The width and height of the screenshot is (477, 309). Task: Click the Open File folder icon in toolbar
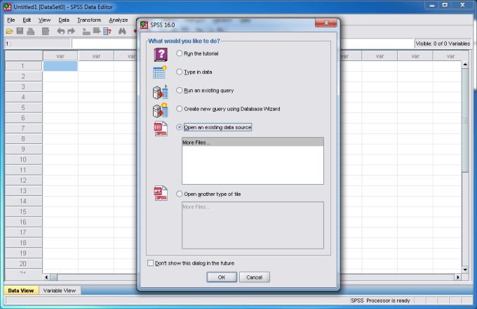click(9, 31)
